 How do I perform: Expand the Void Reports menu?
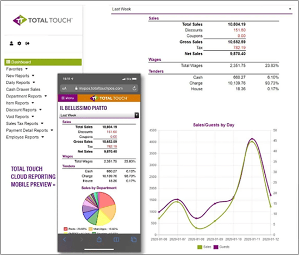click(x=20, y=117)
